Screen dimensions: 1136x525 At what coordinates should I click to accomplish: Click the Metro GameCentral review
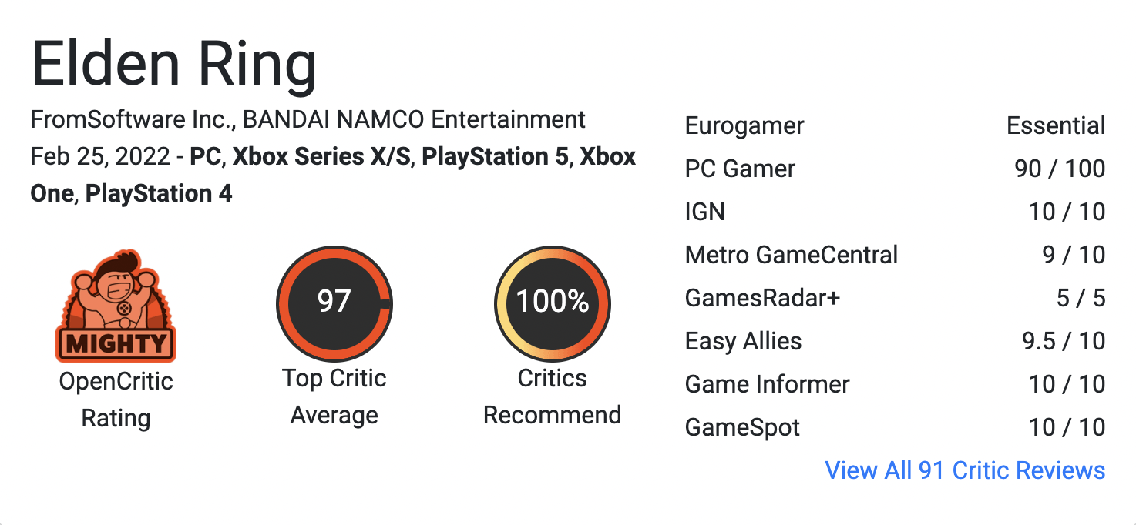click(895, 255)
